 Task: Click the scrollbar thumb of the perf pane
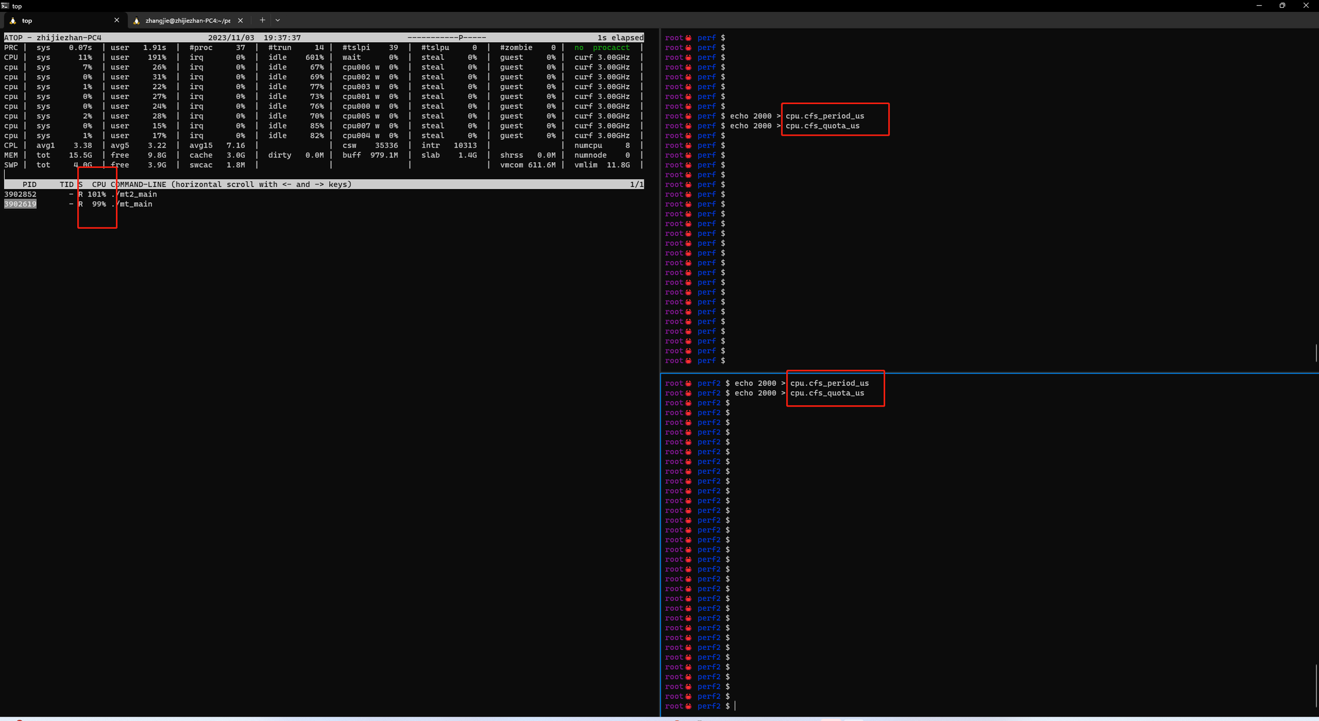click(1316, 352)
